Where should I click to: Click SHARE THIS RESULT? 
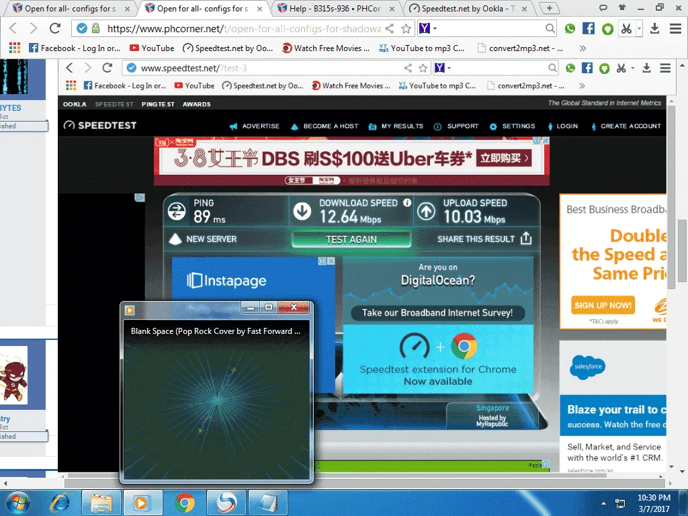click(484, 239)
